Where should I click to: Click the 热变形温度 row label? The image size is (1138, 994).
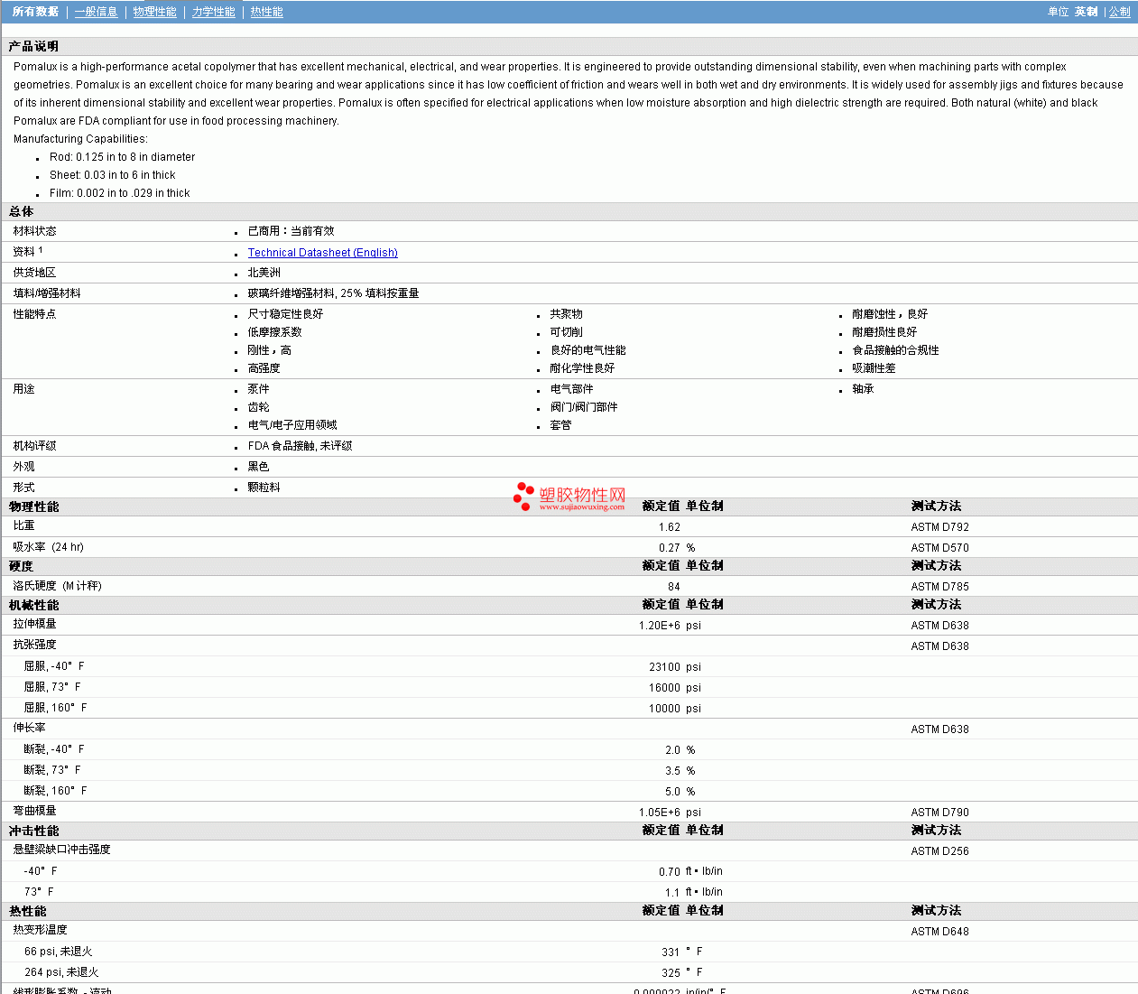click(x=41, y=930)
